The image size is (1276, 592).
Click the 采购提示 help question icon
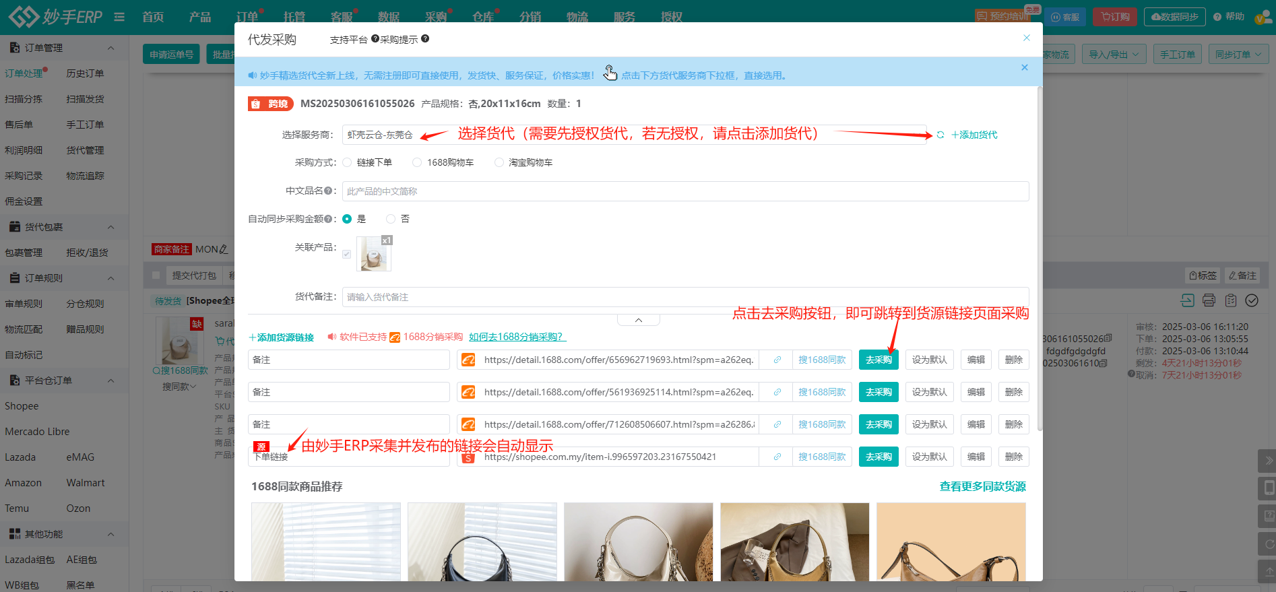pos(425,39)
